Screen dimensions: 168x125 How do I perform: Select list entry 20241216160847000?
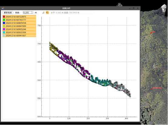pyautogui.click(x=19, y=26)
